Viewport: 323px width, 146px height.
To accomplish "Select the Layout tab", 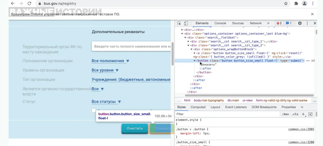I will tap(215, 107).
